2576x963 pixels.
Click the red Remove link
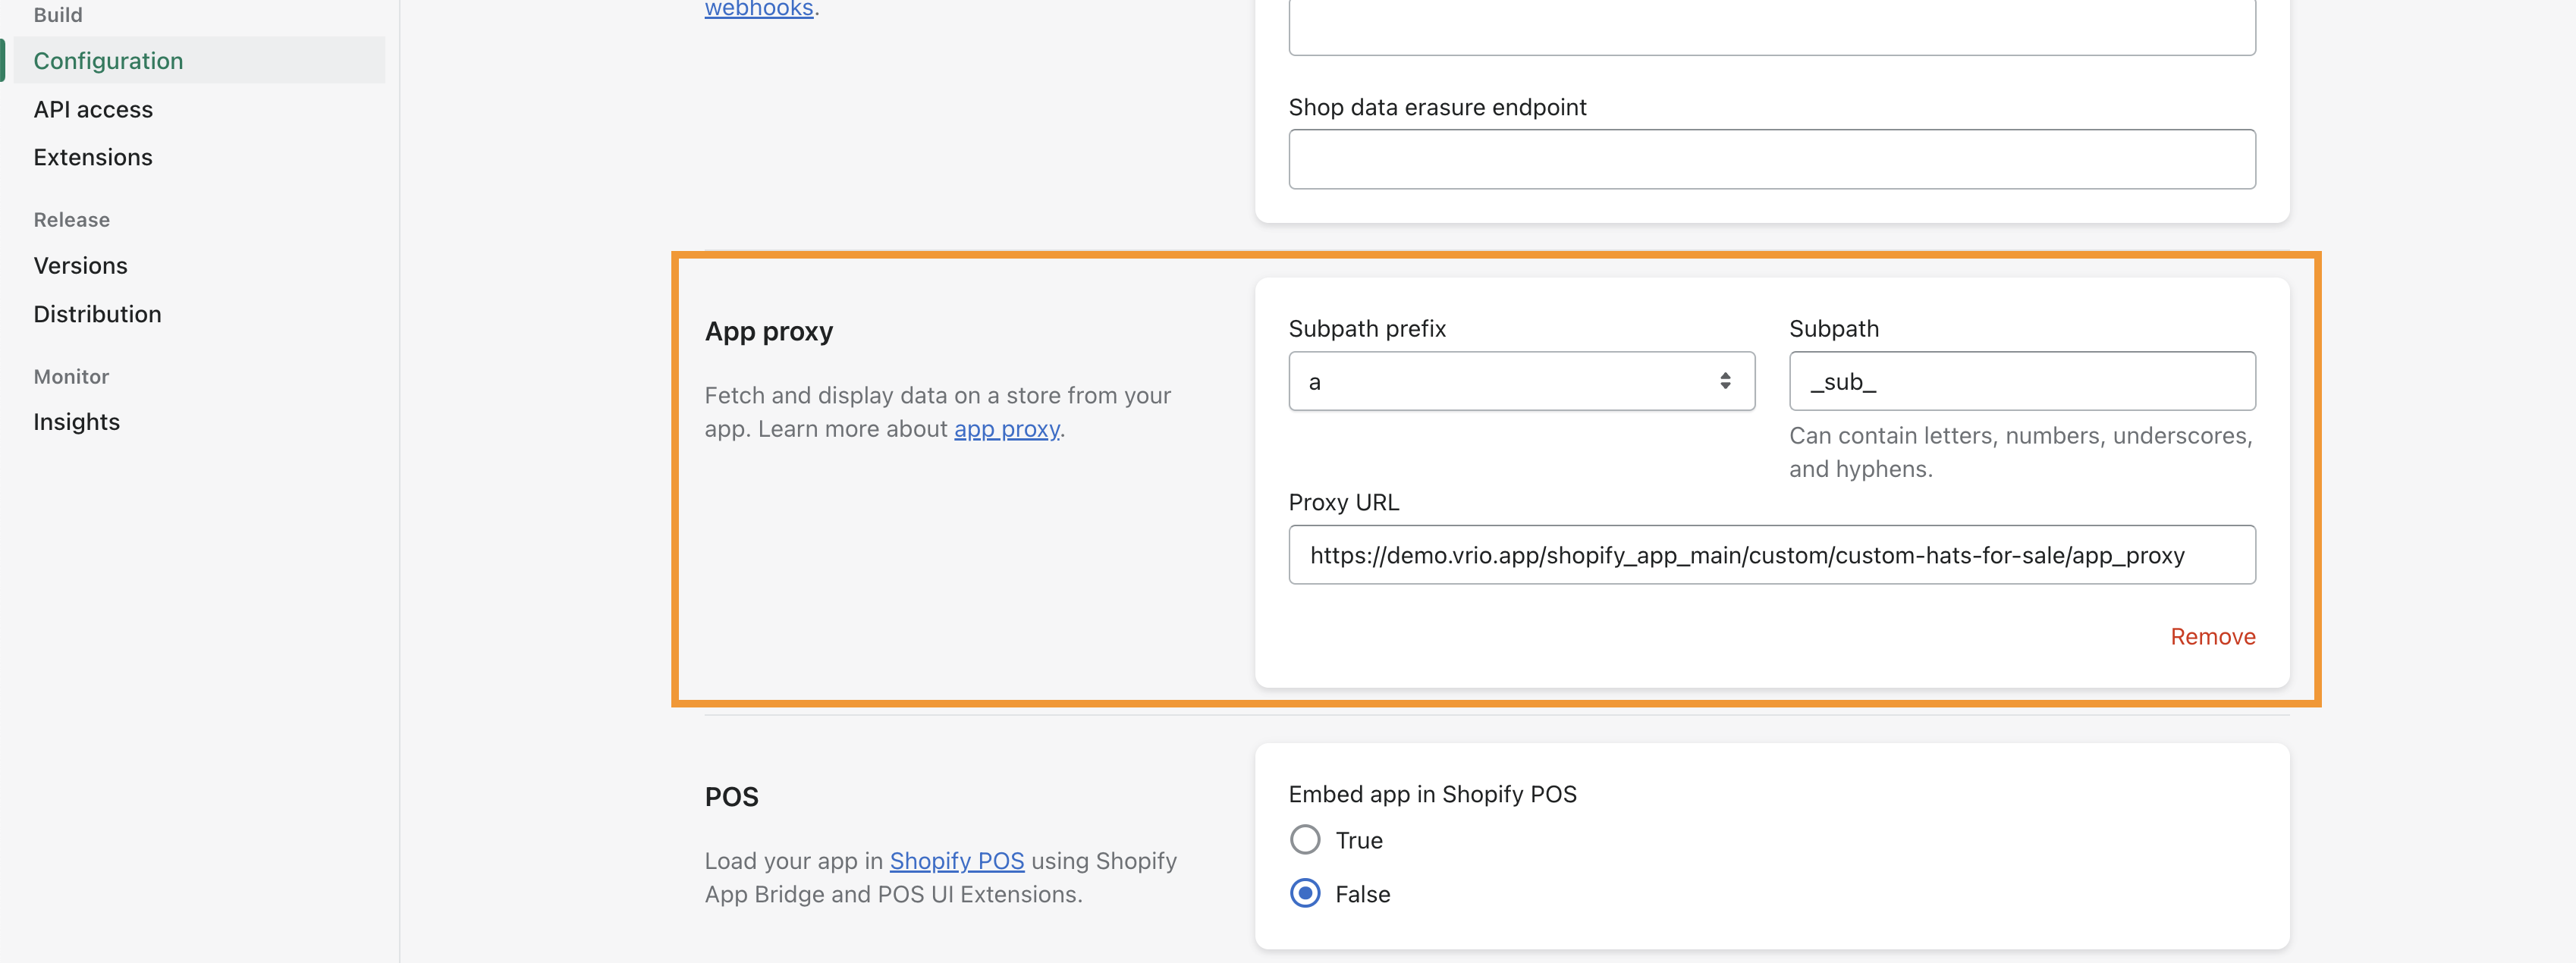coord(2212,637)
